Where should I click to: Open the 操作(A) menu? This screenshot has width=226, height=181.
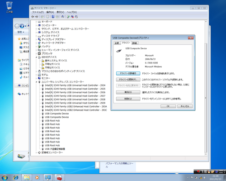click(x=50, y=12)
